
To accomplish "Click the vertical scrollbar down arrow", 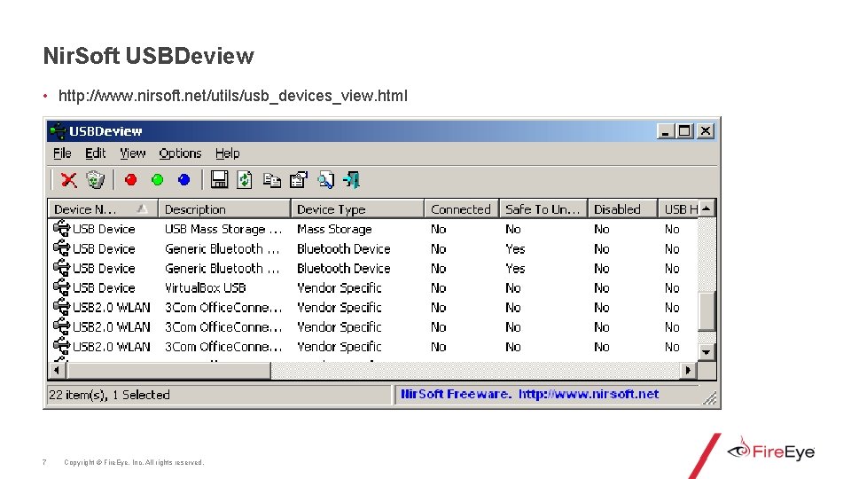I will coord(707,352).
